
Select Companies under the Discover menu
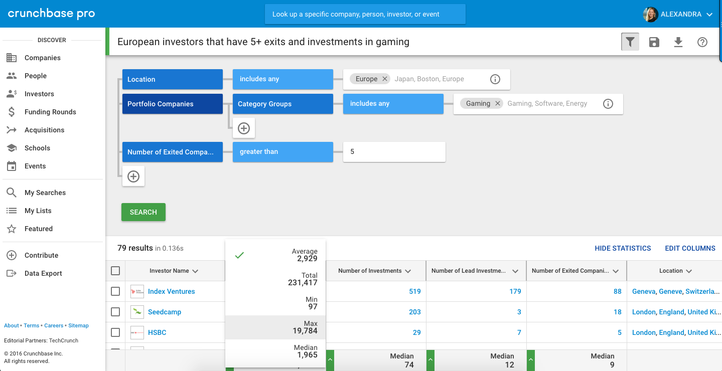[43, 57]
